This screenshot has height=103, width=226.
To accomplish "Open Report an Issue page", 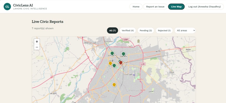I will (x=155, y=7).
